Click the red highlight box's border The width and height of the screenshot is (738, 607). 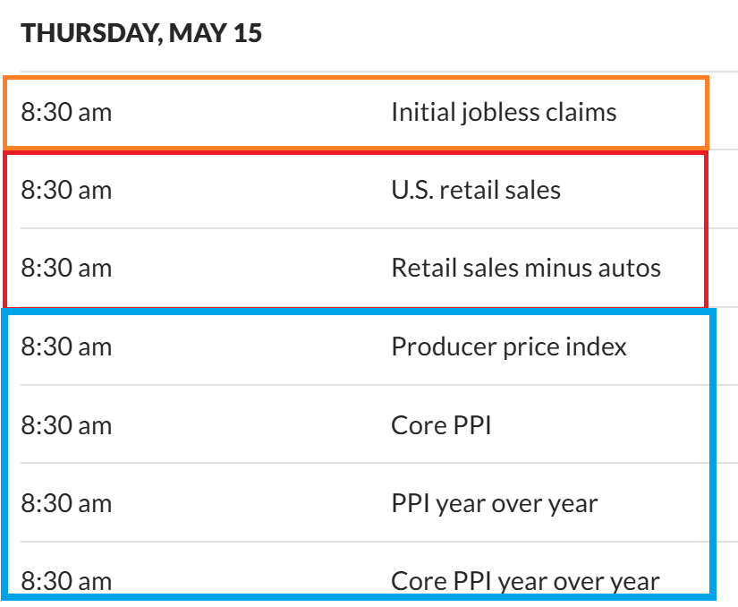coord(707,228)
